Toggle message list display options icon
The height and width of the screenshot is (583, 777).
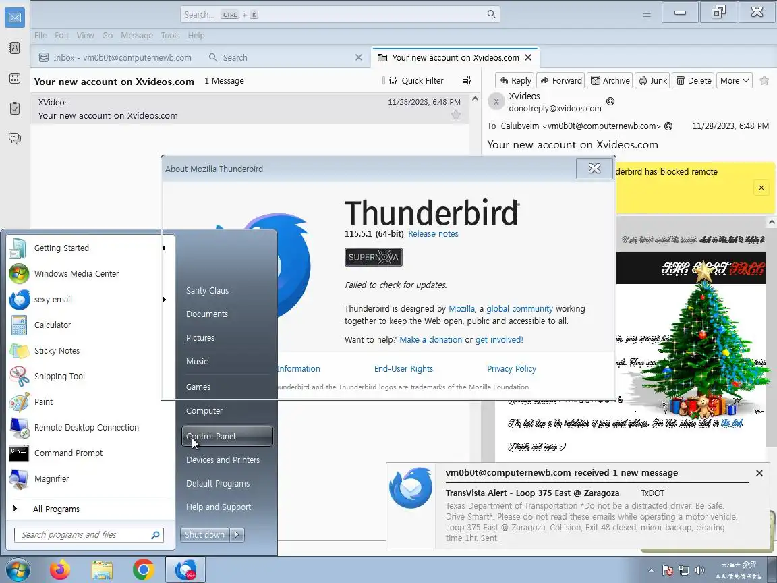[466, 80]
